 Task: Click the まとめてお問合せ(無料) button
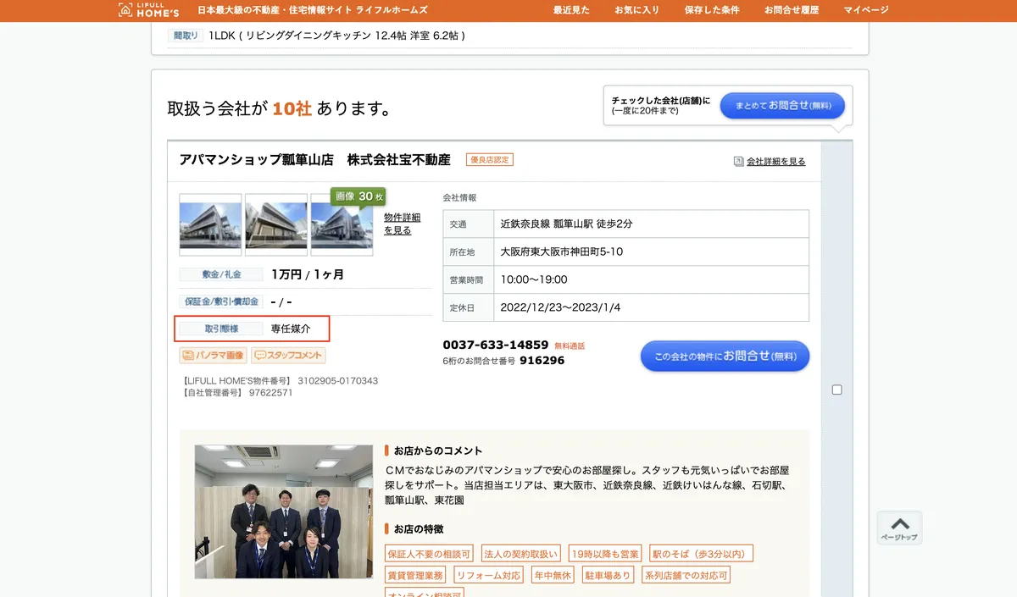782,106
